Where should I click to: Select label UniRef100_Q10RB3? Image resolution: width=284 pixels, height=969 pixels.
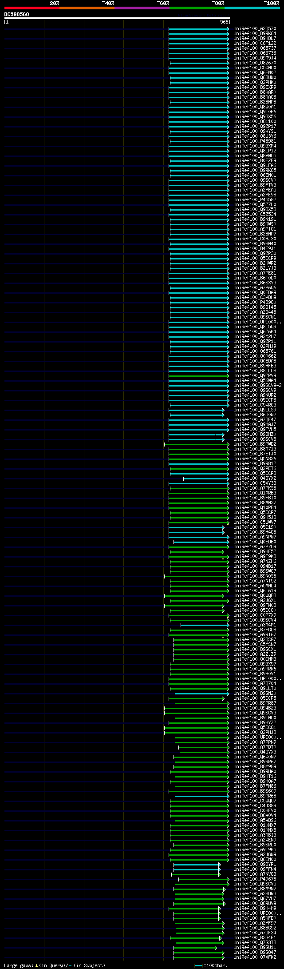[255, 493]
